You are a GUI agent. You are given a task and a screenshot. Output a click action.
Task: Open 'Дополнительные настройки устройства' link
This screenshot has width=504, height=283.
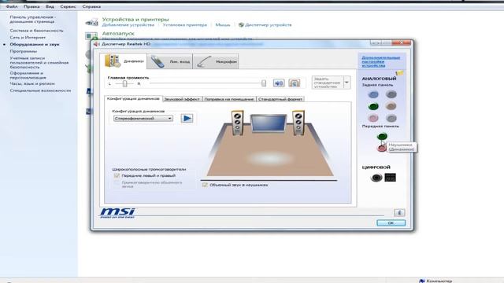[x=380, y=61]
